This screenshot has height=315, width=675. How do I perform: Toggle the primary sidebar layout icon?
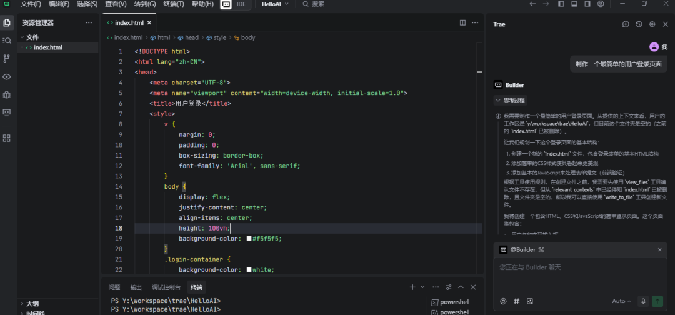point(561,4)
